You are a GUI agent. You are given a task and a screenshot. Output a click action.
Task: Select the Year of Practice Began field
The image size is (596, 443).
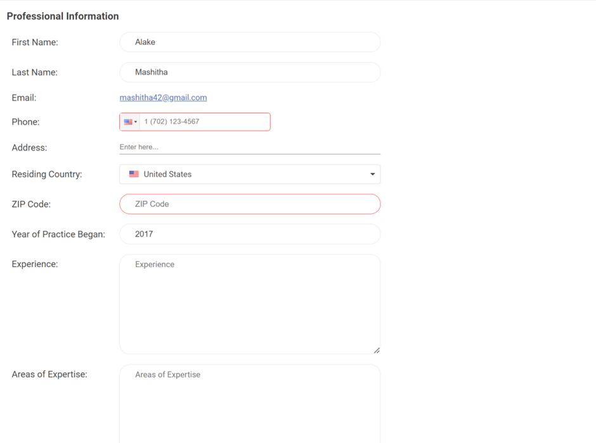(x=250, y=234)
